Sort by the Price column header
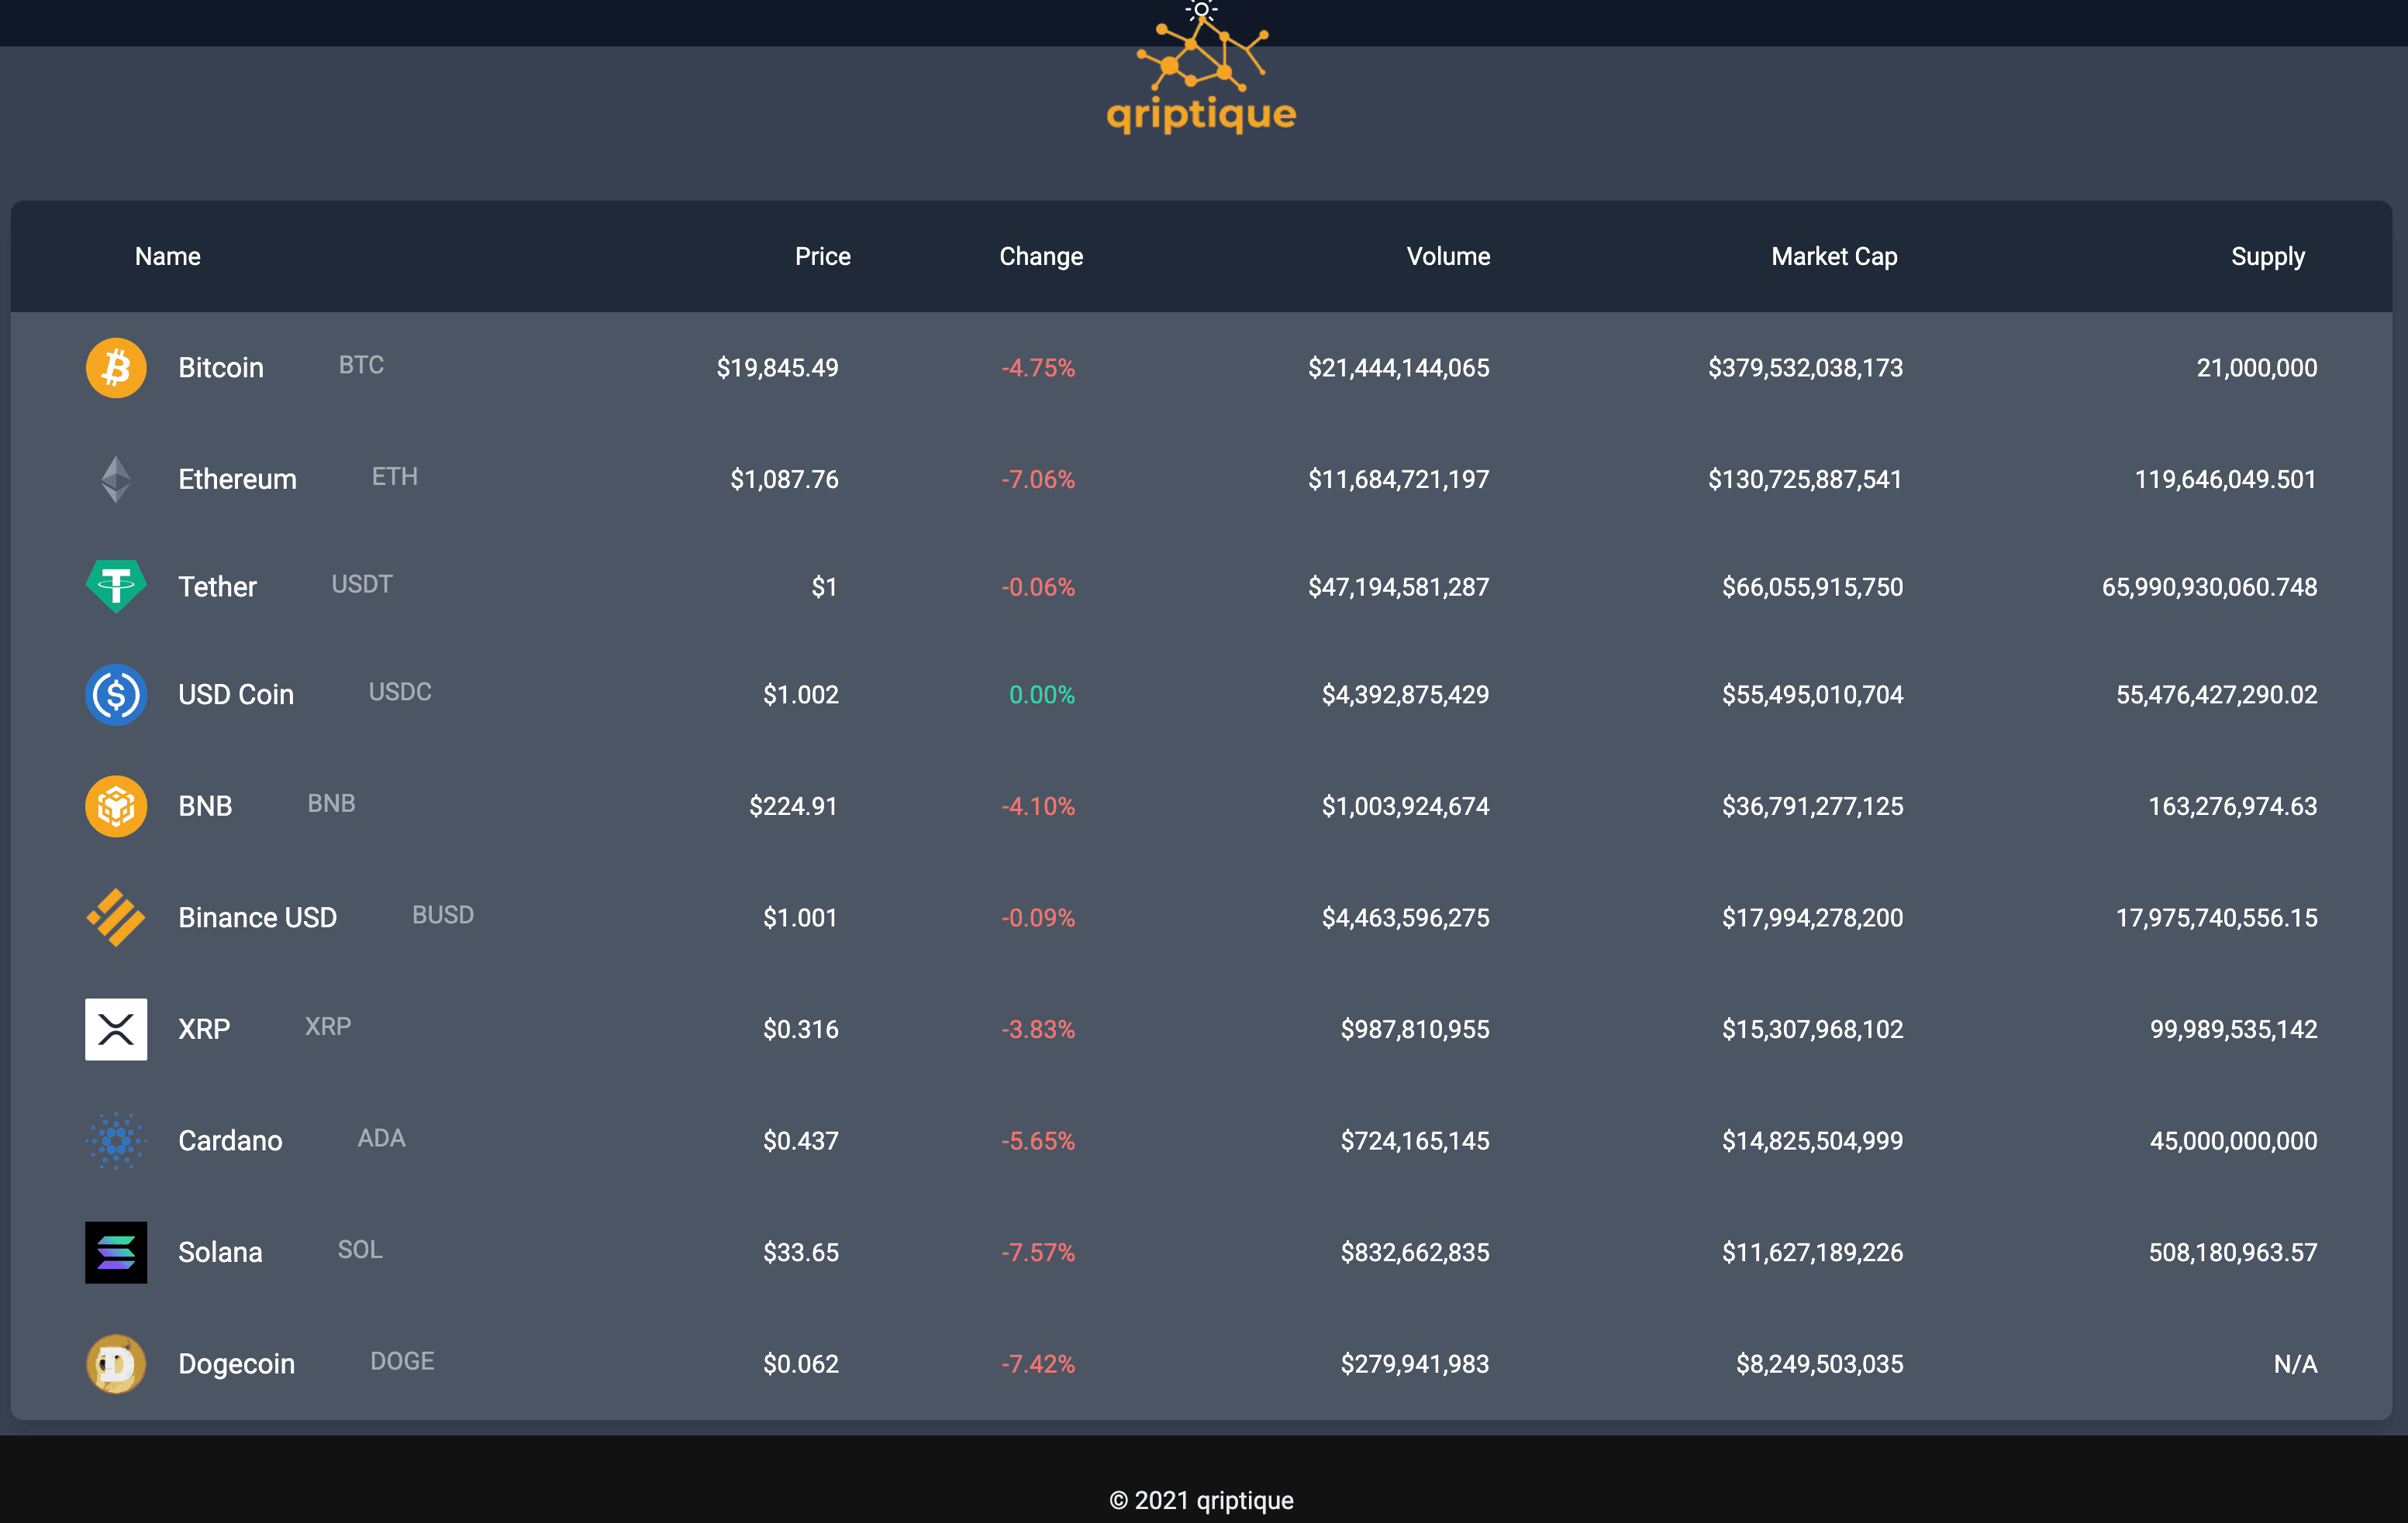Viewport: 2408px width, 1523px height. coord(822,257)
